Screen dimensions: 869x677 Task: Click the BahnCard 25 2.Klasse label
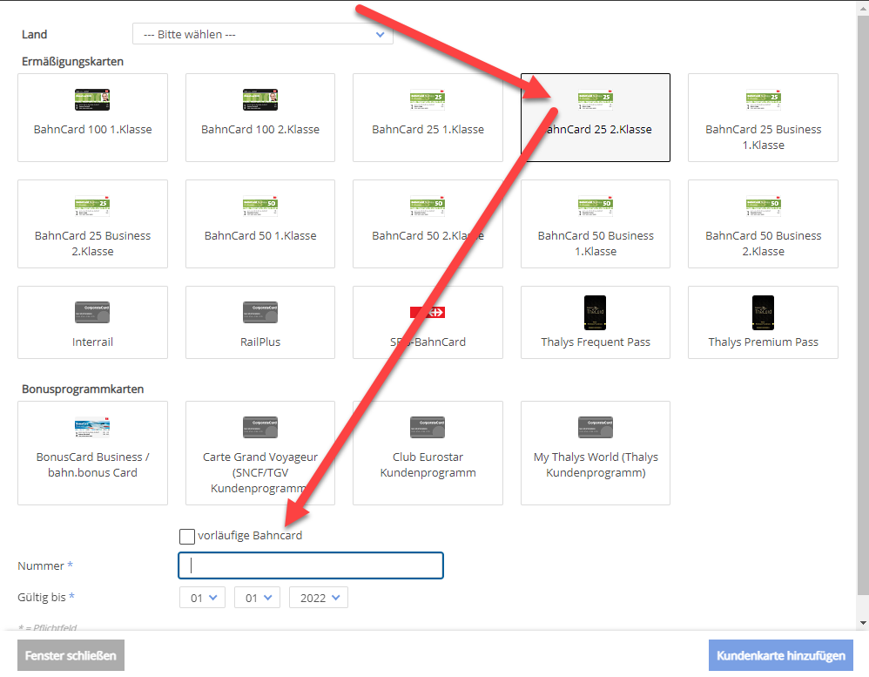tap(596, 129)
